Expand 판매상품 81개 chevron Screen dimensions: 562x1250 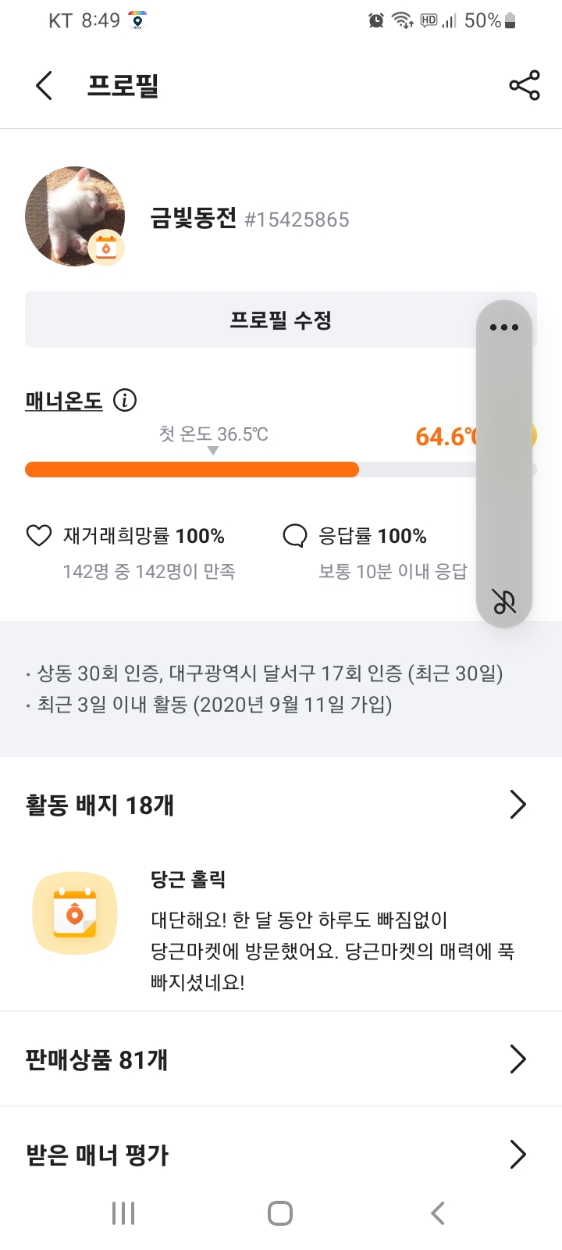coord(518,1059)
